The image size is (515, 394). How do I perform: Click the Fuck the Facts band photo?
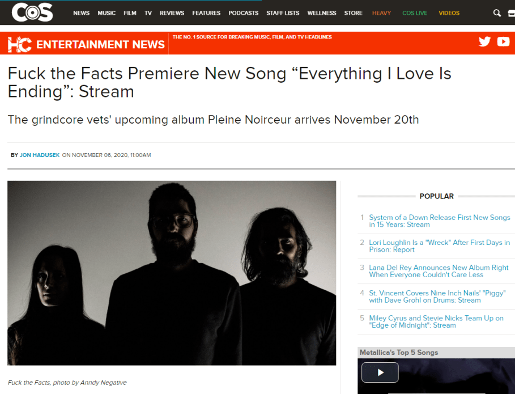(x=172, y=273)
